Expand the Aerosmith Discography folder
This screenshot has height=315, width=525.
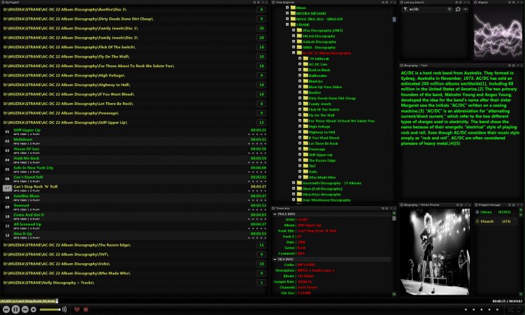[294, 183]
